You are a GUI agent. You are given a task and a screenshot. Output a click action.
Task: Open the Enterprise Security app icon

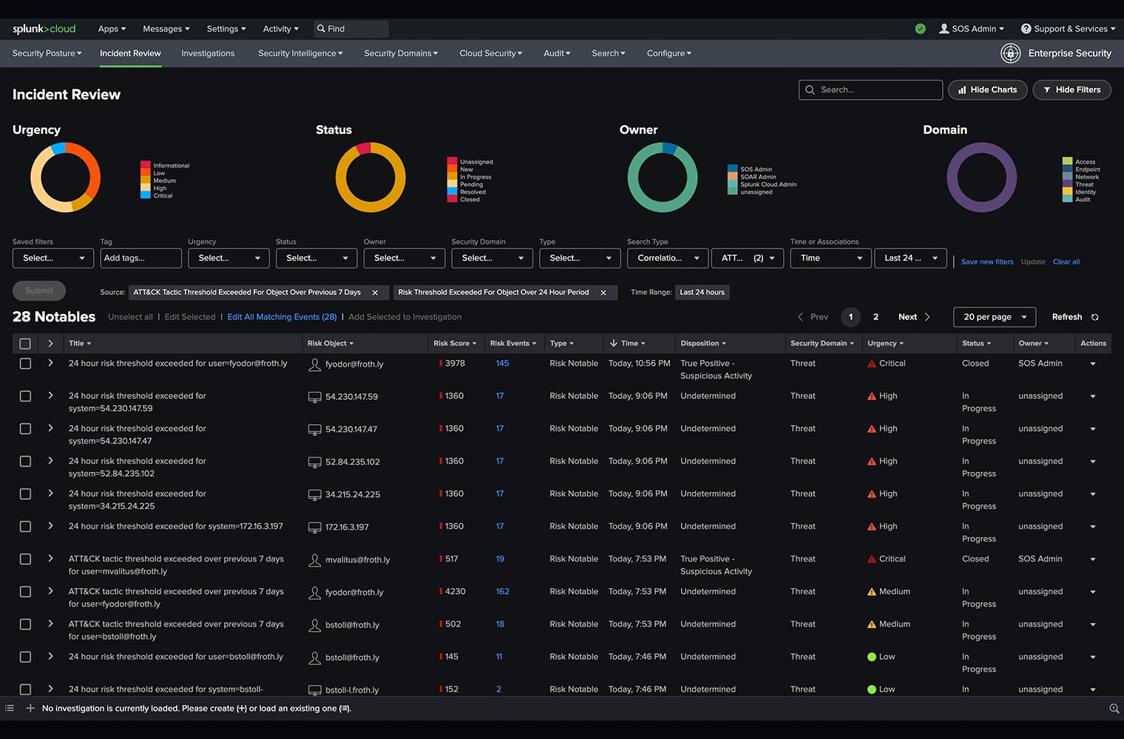tap(1010, 53)
